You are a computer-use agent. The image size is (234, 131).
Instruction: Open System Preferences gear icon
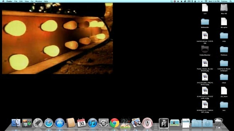(104, 123)
